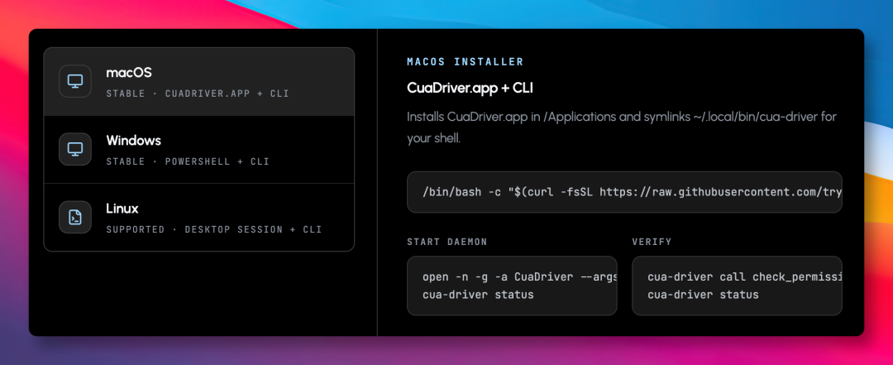Click the STABLE · CUADRIVER.APP + CLI subtitle
The image size is (893, 365).
coord(198,94)
